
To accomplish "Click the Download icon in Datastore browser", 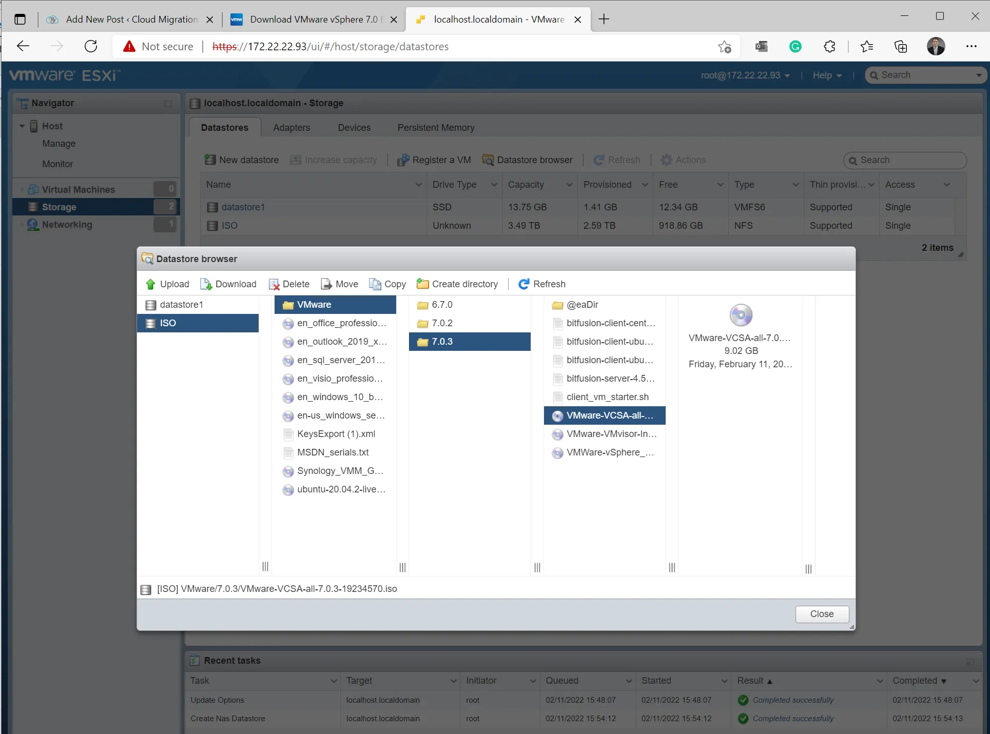I will tap(206, 284).
